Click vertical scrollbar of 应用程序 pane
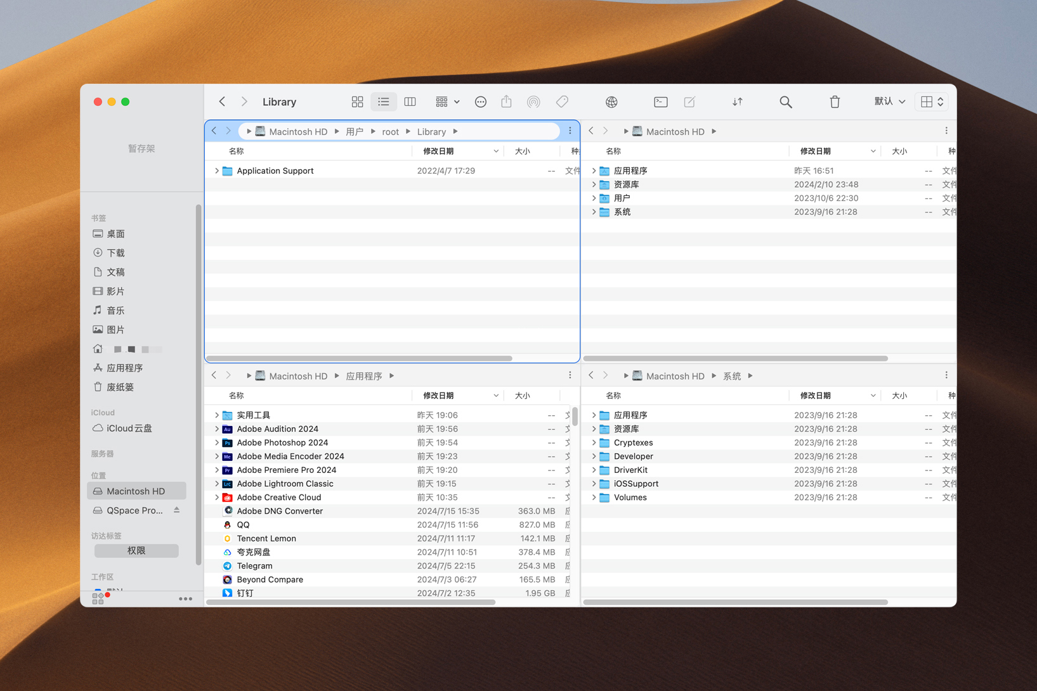The height and width of the screenshot is (691, 1037). pyautogui.click(x=575, y=417)
